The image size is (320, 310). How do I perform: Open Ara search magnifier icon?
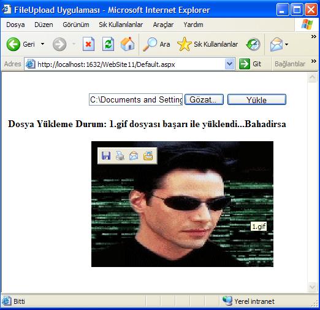click(x=150, y=44)
